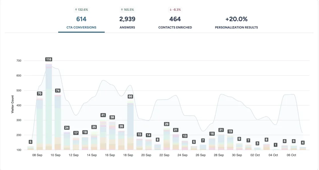Screen dimensions: 319x170
Task: Click the 14 data label
Action: pos(149,135)
